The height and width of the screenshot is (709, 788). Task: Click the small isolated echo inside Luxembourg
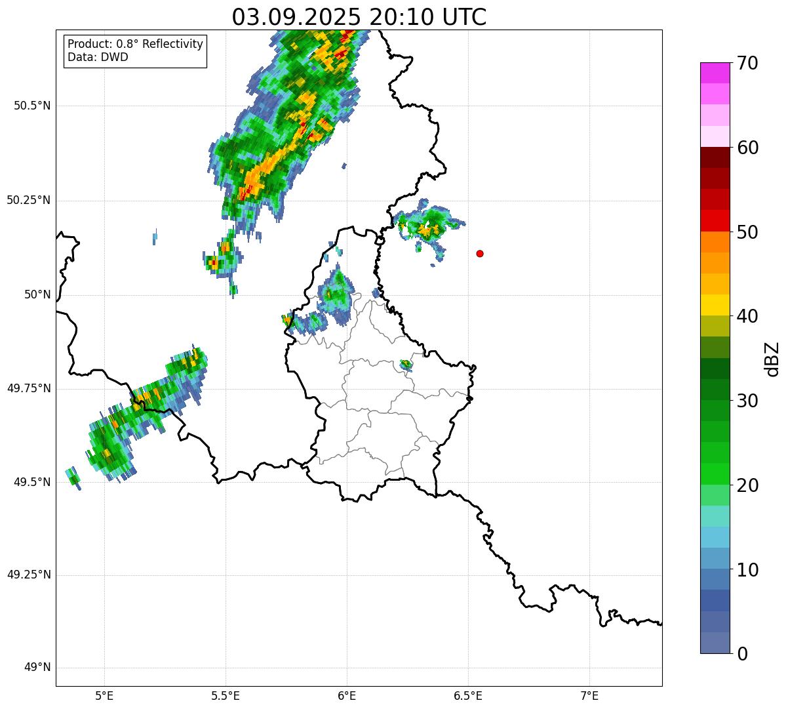pos(406,365)
